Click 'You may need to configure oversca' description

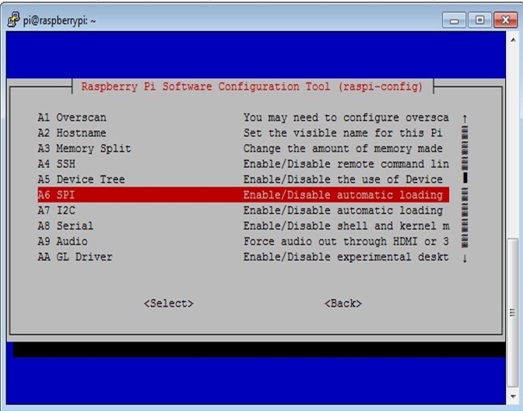tap(346, 118)
